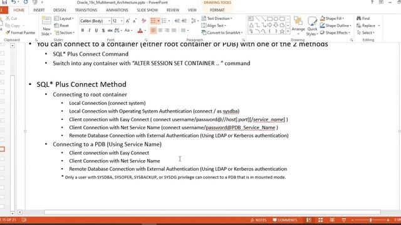This screenshot has height=225, width=401.
Task: Open Shape Effects menu
Action: click(x=335, y=32)
